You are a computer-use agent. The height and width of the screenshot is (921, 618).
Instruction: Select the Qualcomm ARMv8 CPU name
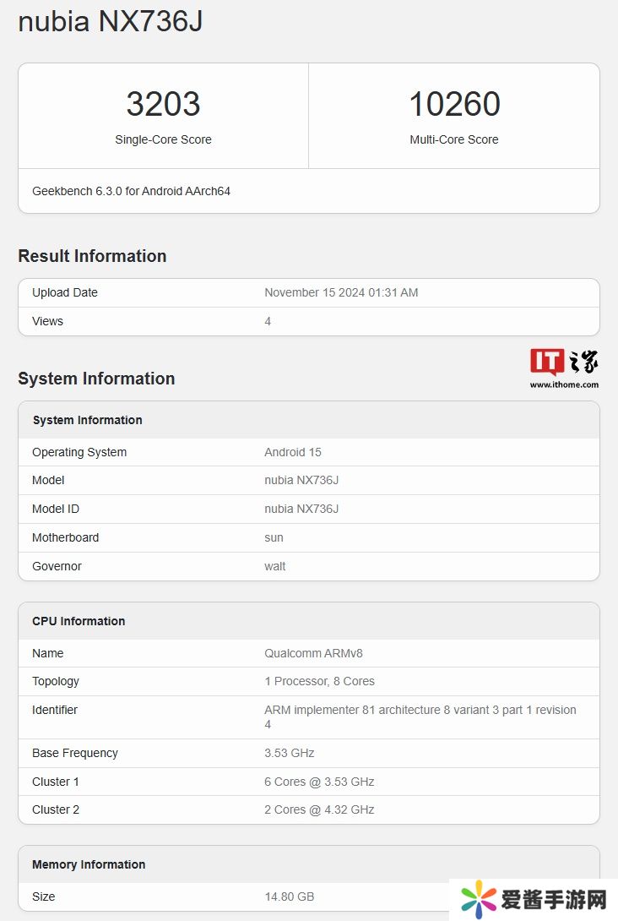(313, 653)
